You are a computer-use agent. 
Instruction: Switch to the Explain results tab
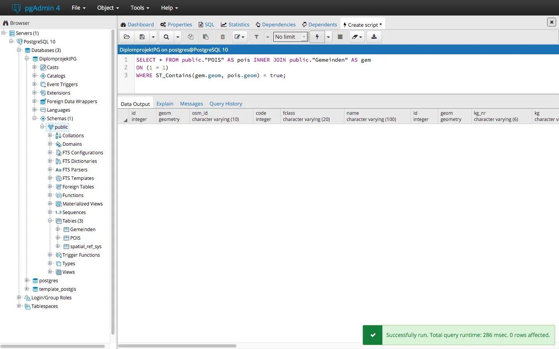tap(165, 104)
